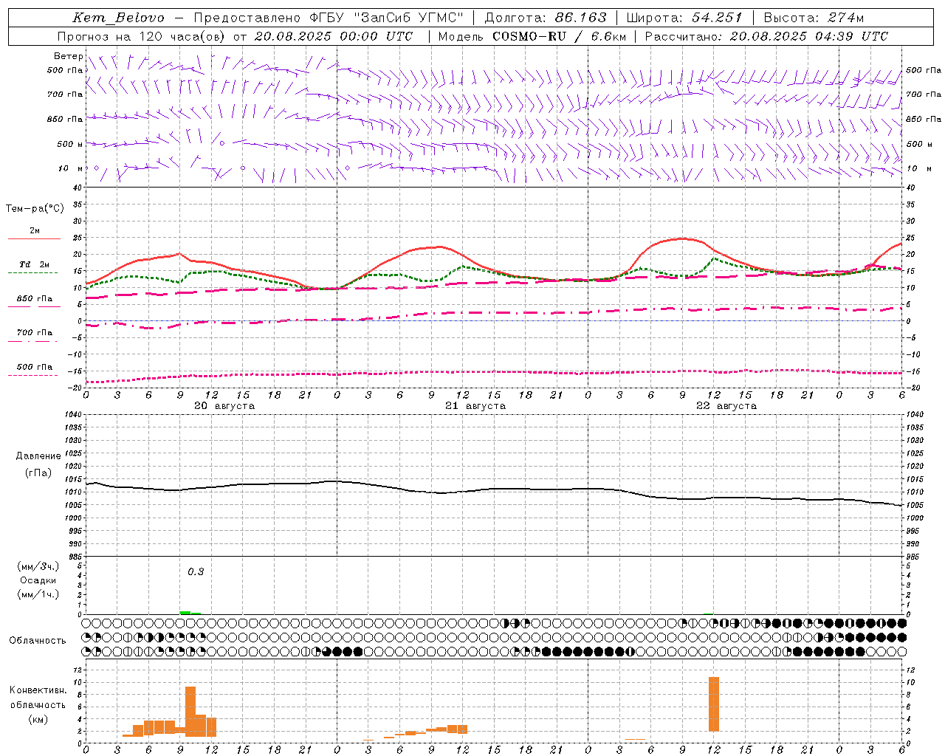Click the (мм/1ч.) precipitation unit label
Viewport: 945px width, 756px height.
click(x=38, y=594)
